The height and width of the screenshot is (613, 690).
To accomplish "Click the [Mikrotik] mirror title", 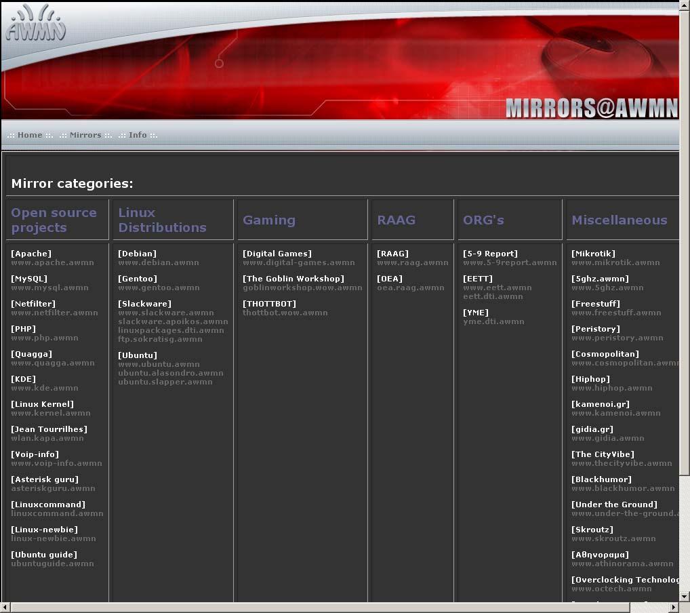I will (x=593, y=254).
